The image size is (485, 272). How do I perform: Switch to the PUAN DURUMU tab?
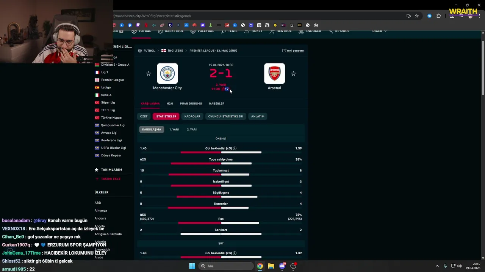click(x=191, y=104)
